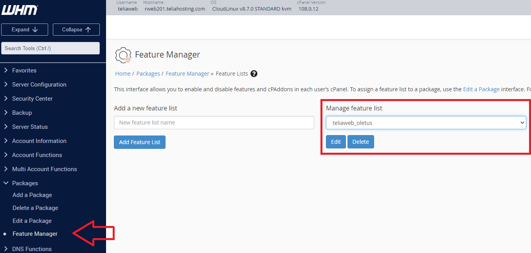The image size is (531, 253).
Task: Open Add a Package
Action: 32,195
